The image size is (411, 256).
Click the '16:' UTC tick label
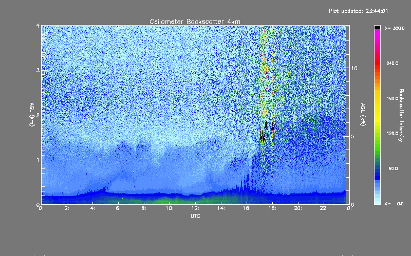click(247, 208)
